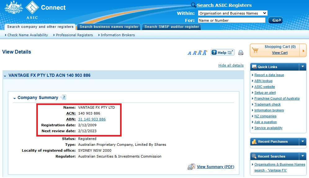Image resolution: width=309 pixels, height=178 pixels.
Task: Click the Status value Registered
Action: 87,139
